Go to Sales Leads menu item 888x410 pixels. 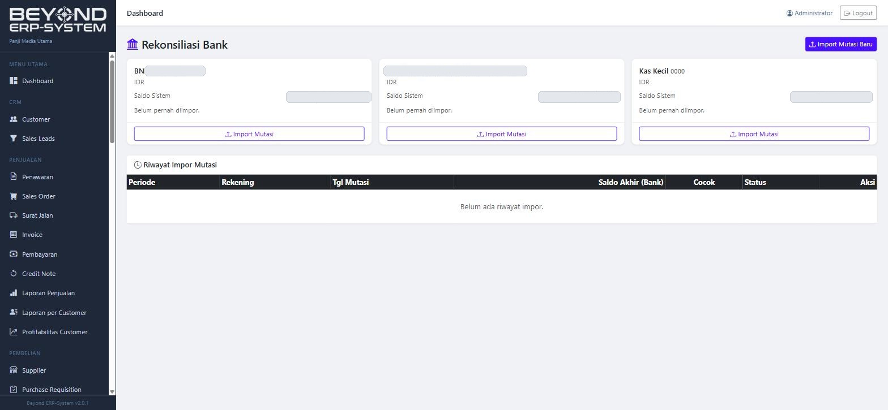click(54, 139)
